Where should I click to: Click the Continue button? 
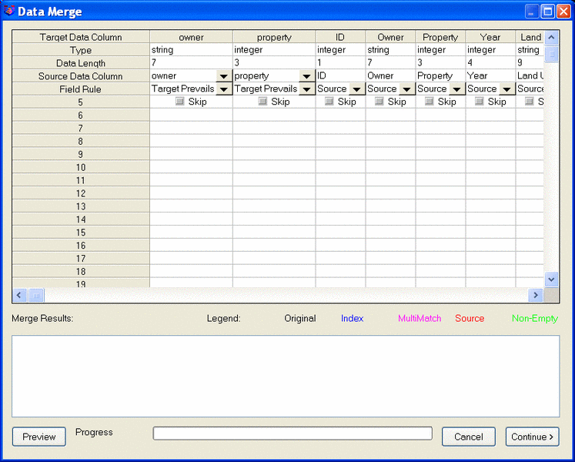(533, 437)
